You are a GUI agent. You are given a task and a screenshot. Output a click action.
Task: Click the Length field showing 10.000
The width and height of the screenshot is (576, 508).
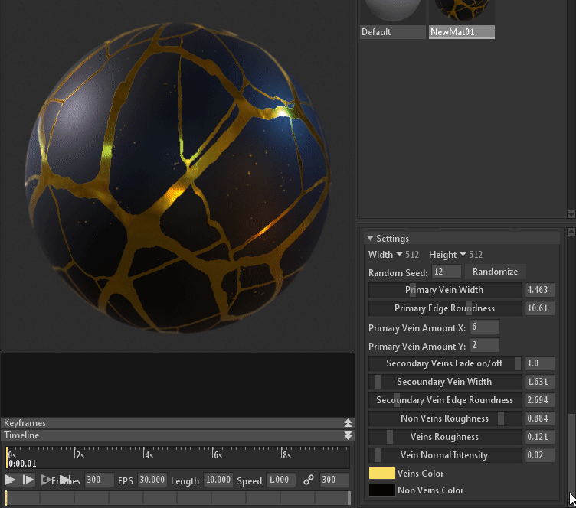point(218,480)
